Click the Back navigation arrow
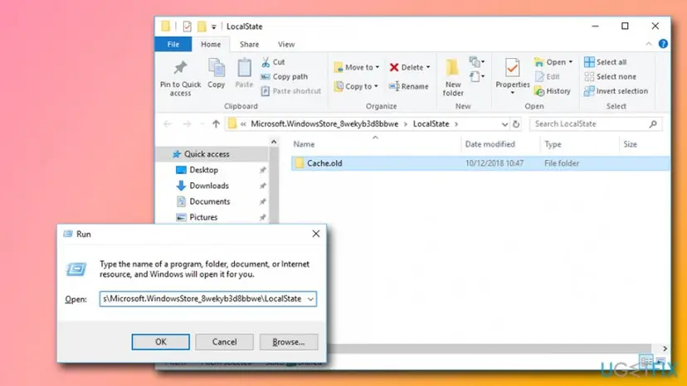The height and width of the screenshot is (386, 687). click(x=168, y=124)
